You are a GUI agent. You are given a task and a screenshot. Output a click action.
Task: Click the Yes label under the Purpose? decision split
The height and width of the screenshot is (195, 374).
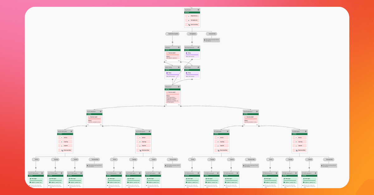(x=179, y=105)
